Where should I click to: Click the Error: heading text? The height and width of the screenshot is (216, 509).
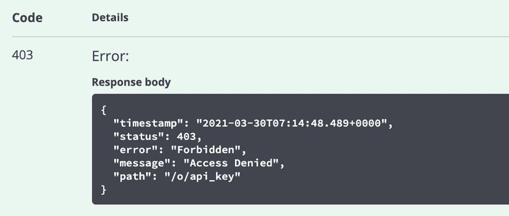(x=110, y=56)
